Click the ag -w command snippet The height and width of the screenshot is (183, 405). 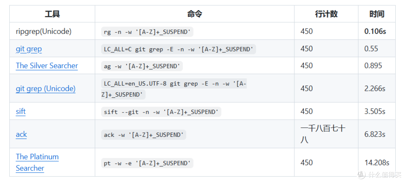click(142, 66)
